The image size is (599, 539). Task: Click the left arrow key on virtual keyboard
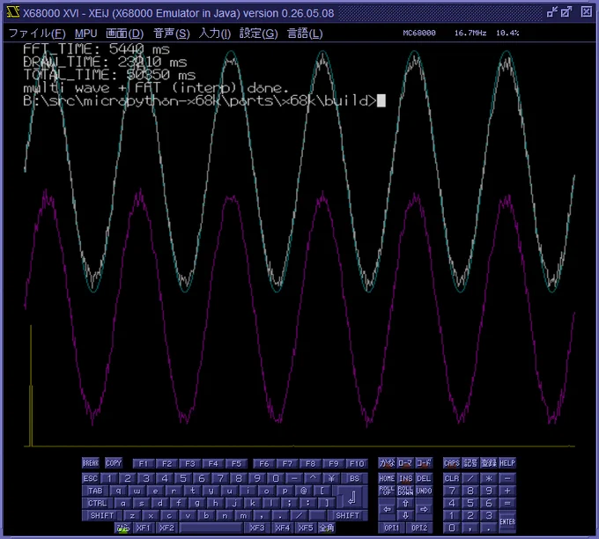click(387, 509)
